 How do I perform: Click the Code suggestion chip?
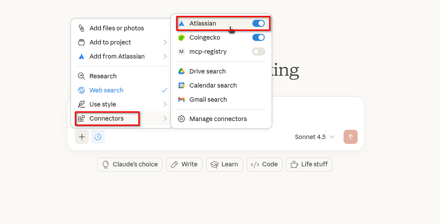[x=265, y=164]
